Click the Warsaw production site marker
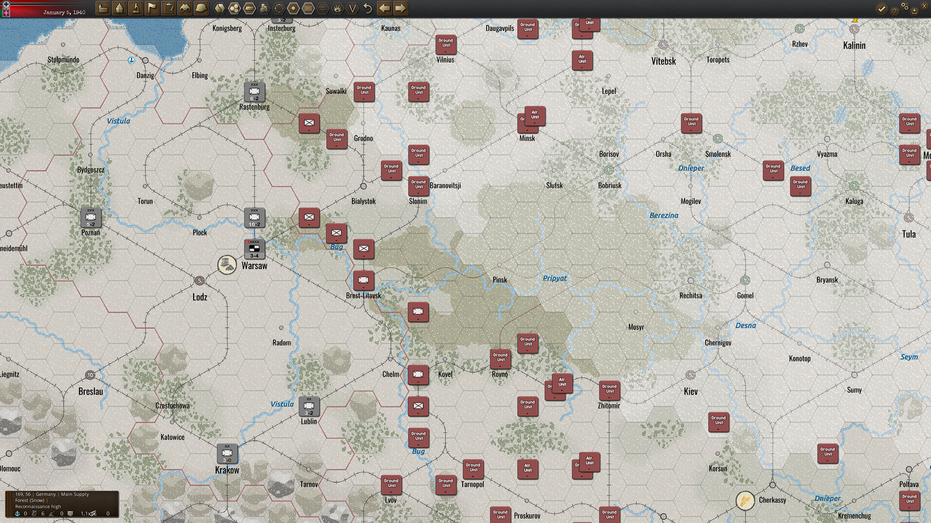The height and width of the screenshot is (523, 931). coord(227,264)
